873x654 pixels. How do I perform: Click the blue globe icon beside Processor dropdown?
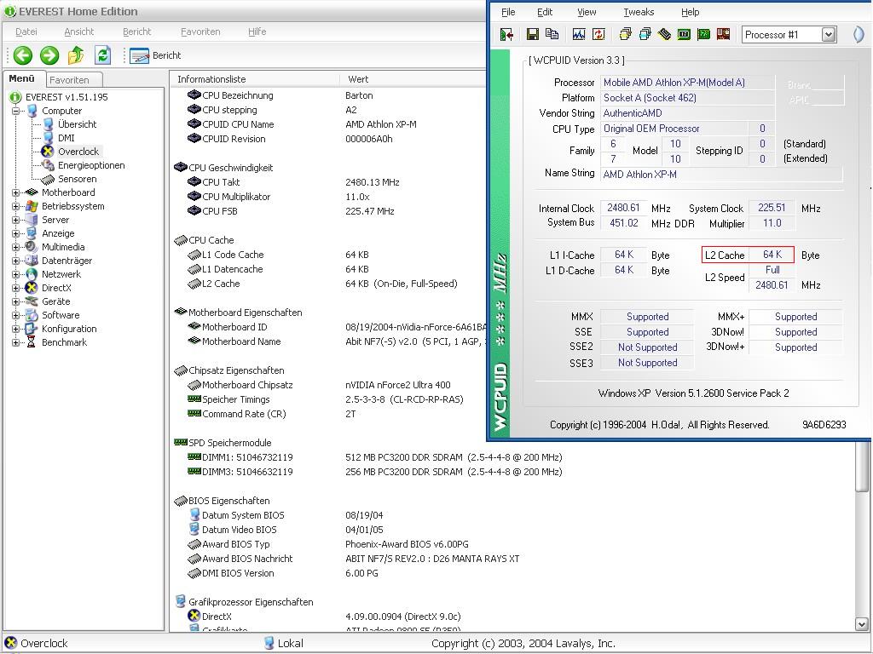point(859,34)
